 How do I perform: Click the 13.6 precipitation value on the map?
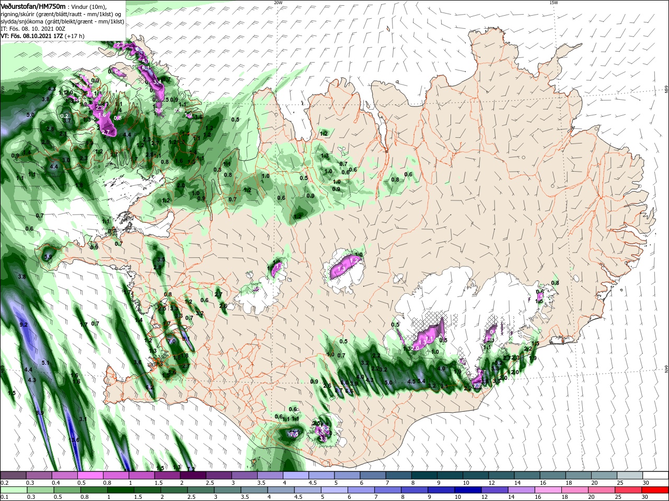pyautogui.click(x=74, y=440)
